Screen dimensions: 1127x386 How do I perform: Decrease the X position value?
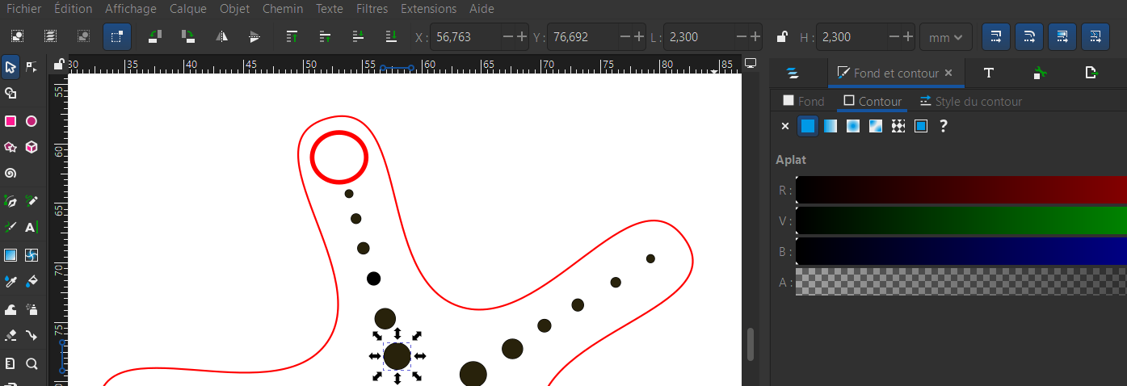click(508, 37)
